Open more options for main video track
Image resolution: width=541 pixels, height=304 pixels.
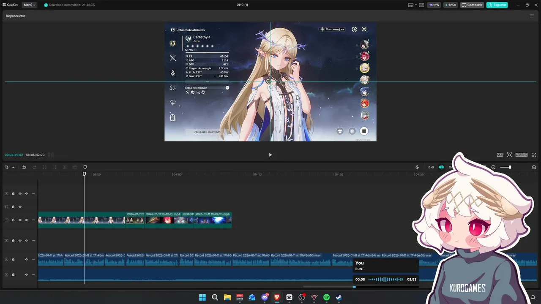coord(33,220)
